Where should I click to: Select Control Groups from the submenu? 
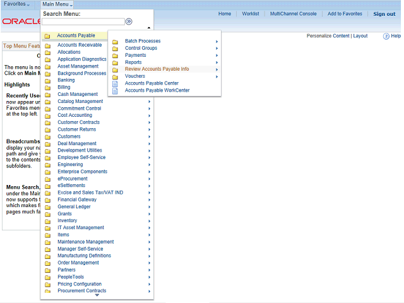(141, 49)
